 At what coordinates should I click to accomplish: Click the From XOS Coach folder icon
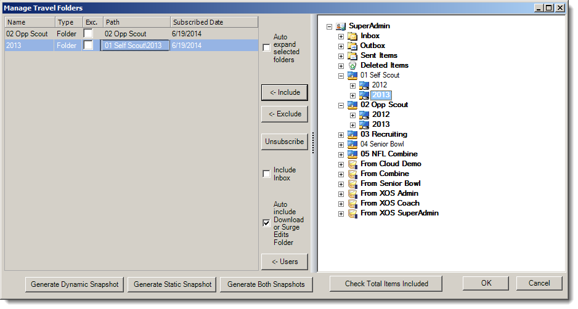pyautogui.click(x=352, y=203)
